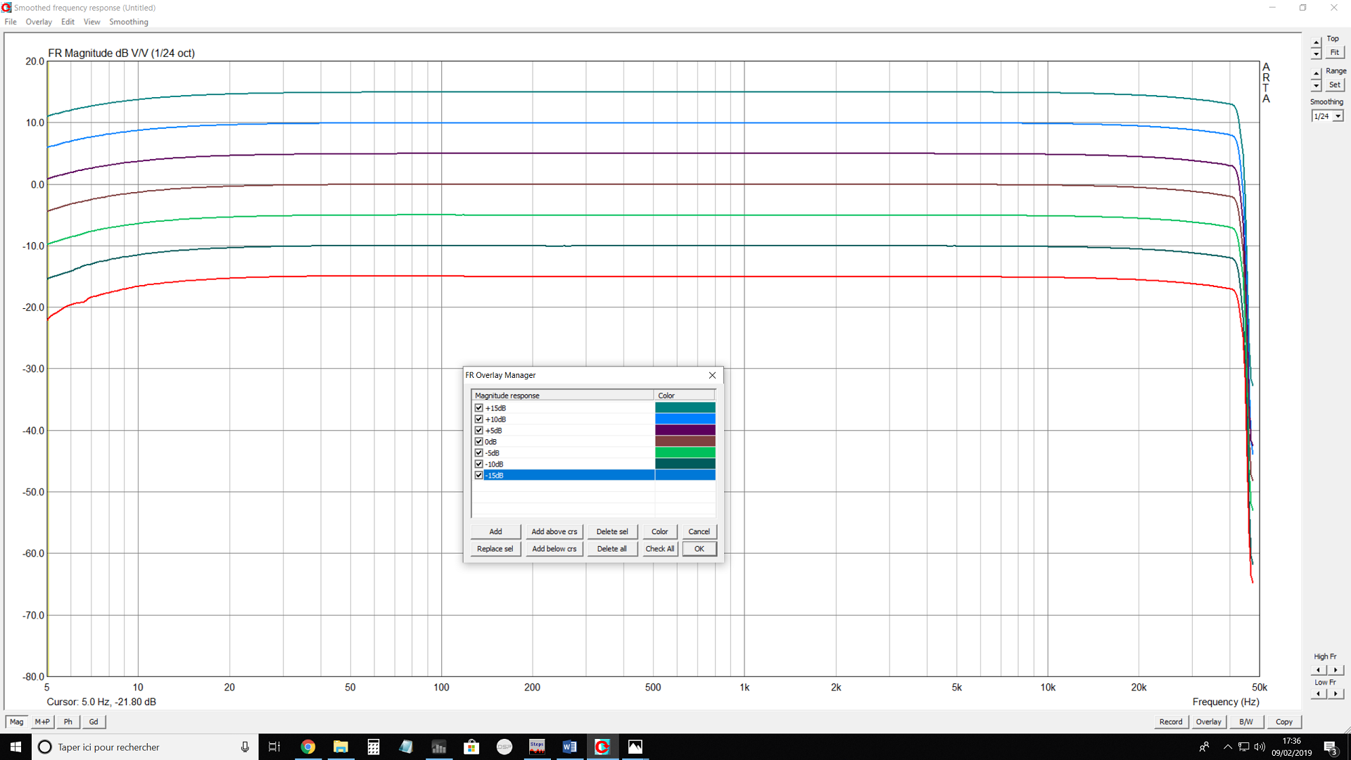Uncheck the -15dB overlay checkbox

click(479, 476)
